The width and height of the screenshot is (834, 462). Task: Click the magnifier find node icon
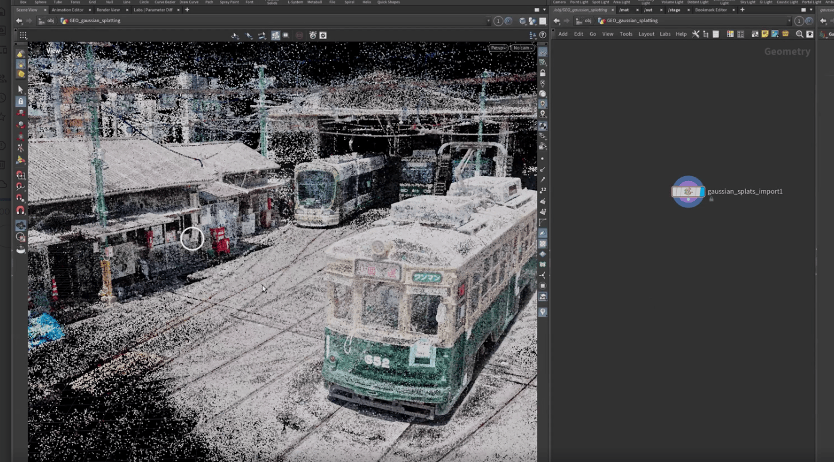tap(799, 34)
